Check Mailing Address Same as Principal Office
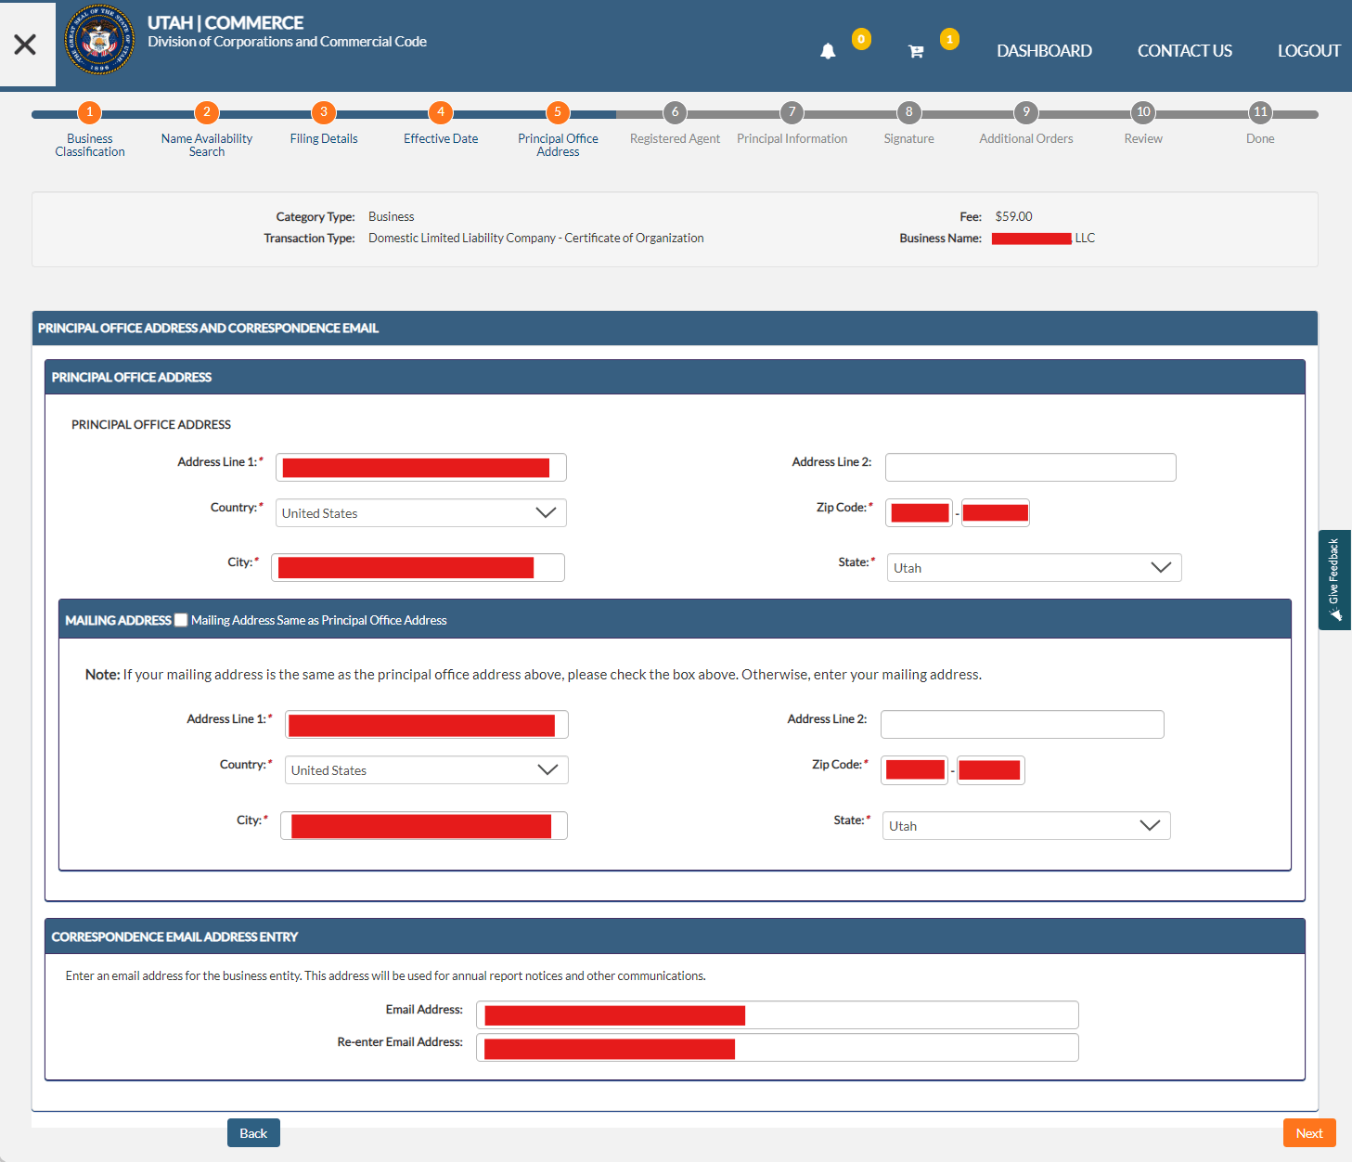1352x1162 pixels. tap(181, 620)
